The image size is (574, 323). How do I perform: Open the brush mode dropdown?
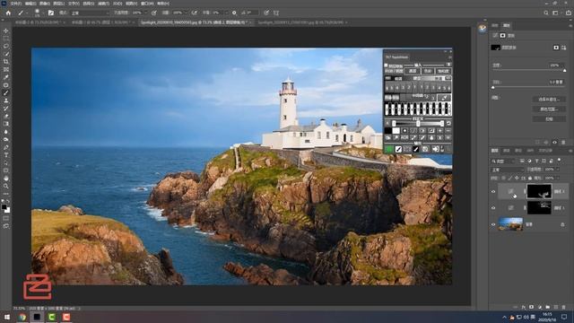pos(90,13)
